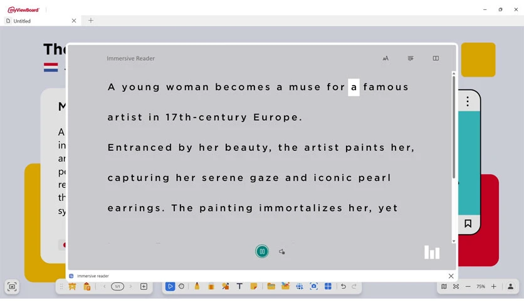
Task: Select the Text tool
Action: (239, 286)
